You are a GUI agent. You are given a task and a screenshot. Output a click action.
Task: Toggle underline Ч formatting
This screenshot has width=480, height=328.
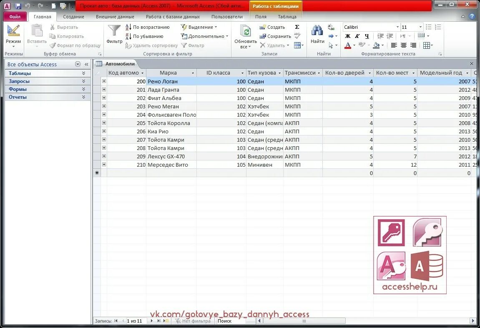(367, 36)
